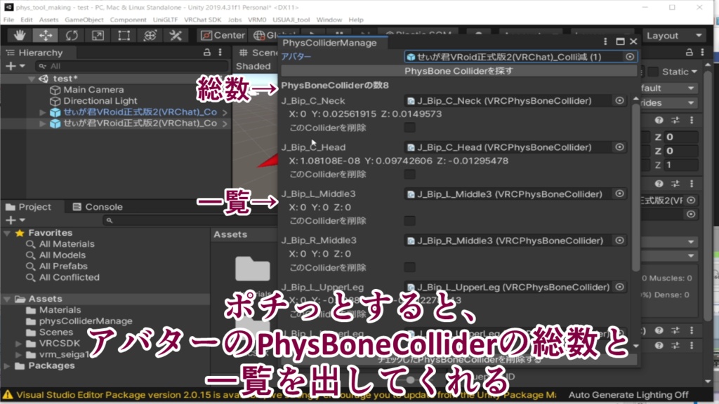
Task: Check the delete checkbox under J_Bip_C_Head
Action: [x=409, y=175]
